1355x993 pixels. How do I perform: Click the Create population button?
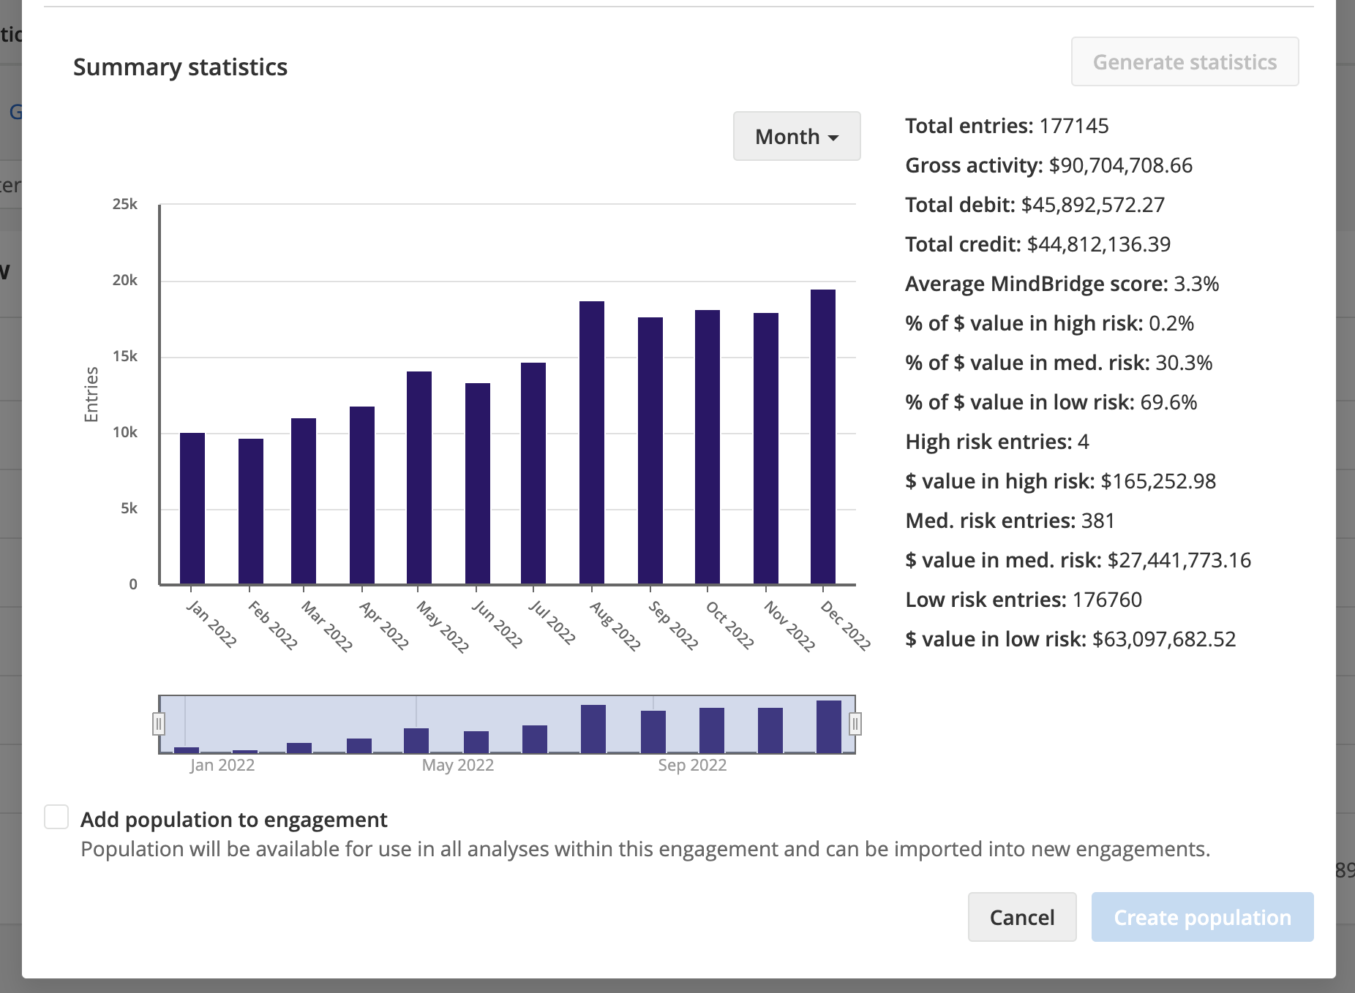1202,917
